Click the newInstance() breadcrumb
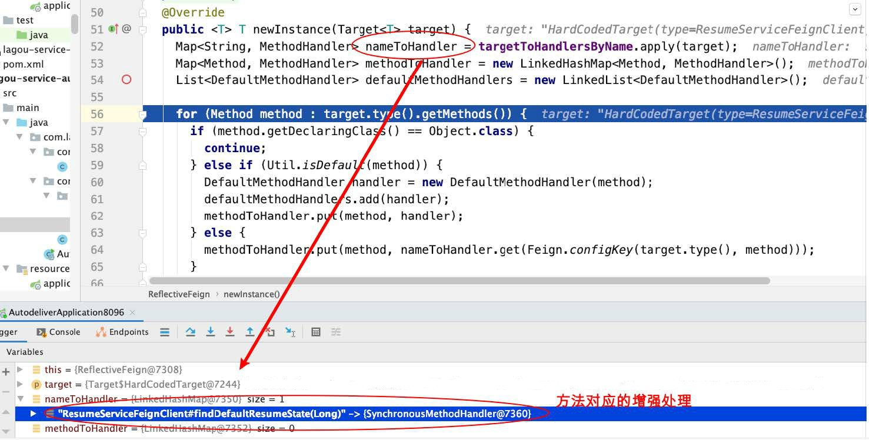Viewport: 869px width, 440px height. point(252,294)
